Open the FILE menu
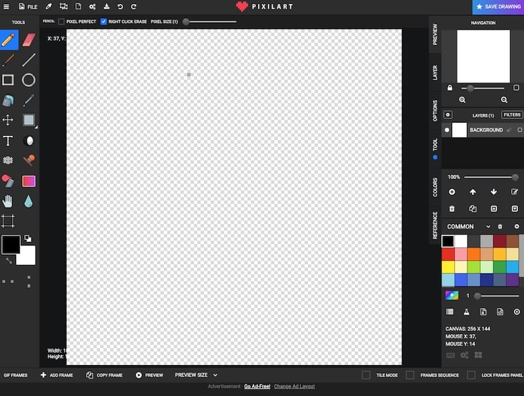 tap(28, 6)
